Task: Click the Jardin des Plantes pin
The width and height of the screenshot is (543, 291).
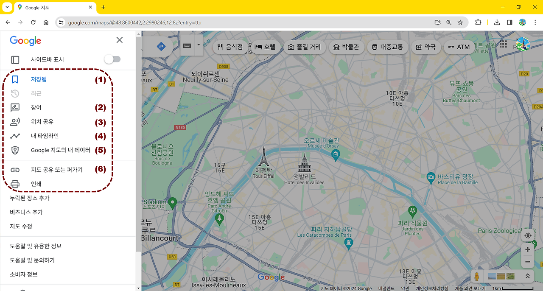Action: pos(412,210)
